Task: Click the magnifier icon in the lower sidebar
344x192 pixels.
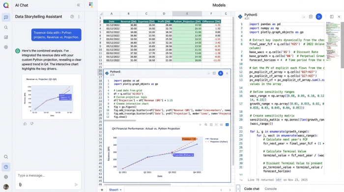Action: click(6, 157)
